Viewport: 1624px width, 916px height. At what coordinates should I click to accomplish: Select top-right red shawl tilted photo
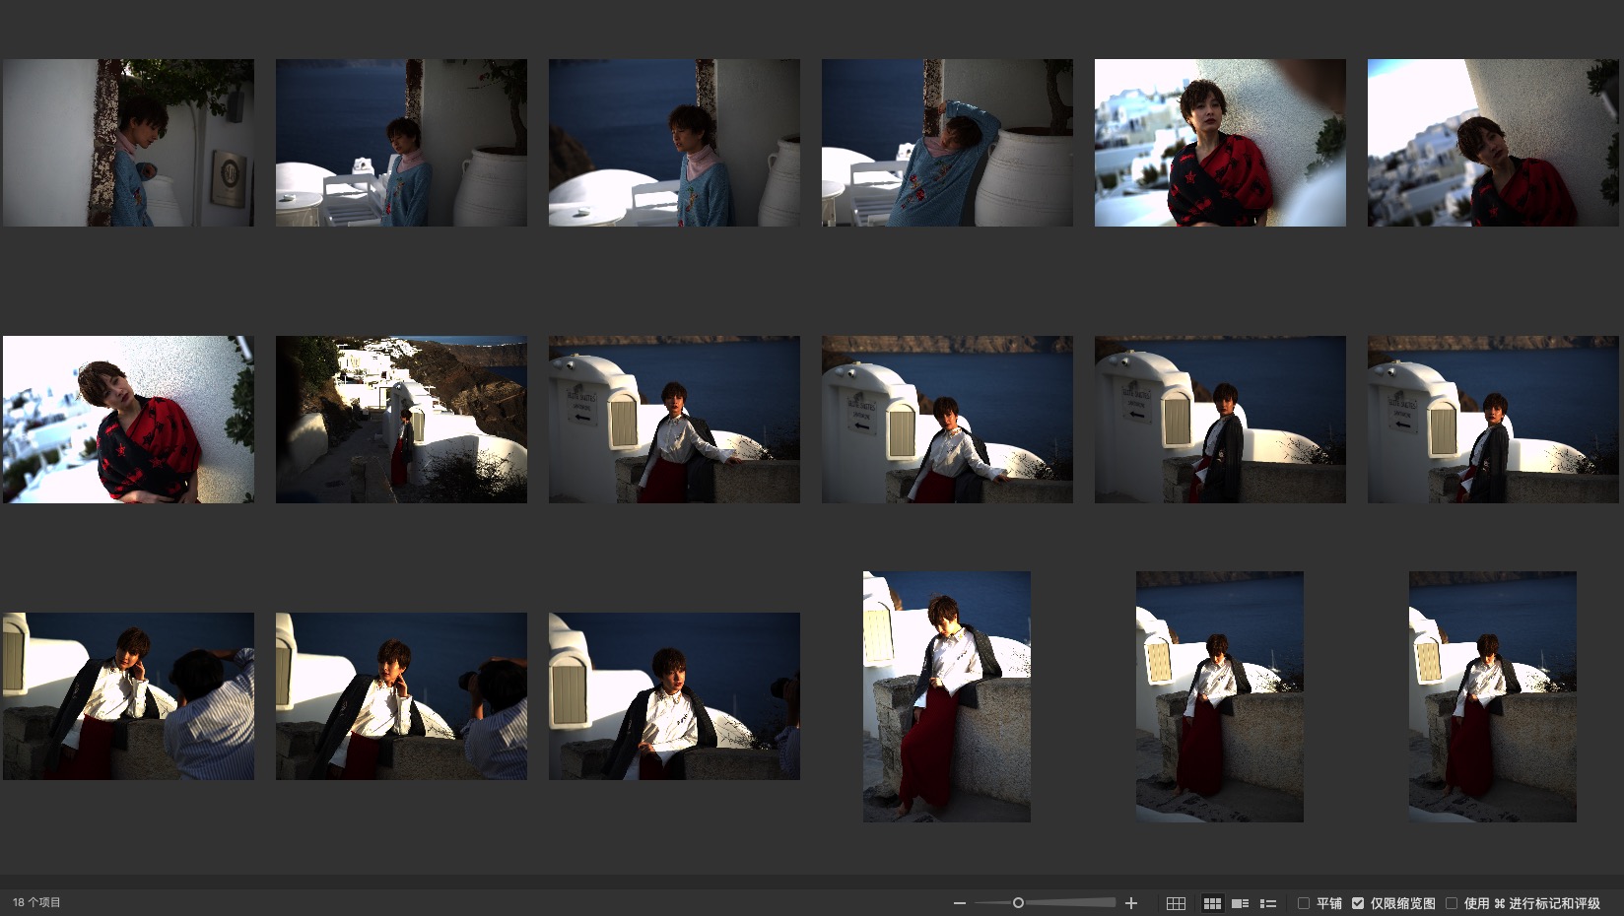tap(1492, 143)
